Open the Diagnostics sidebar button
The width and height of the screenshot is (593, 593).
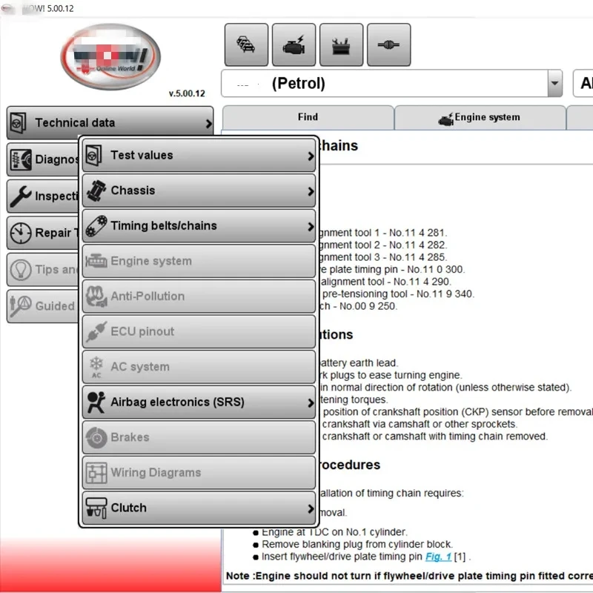(x=43, y=159)
